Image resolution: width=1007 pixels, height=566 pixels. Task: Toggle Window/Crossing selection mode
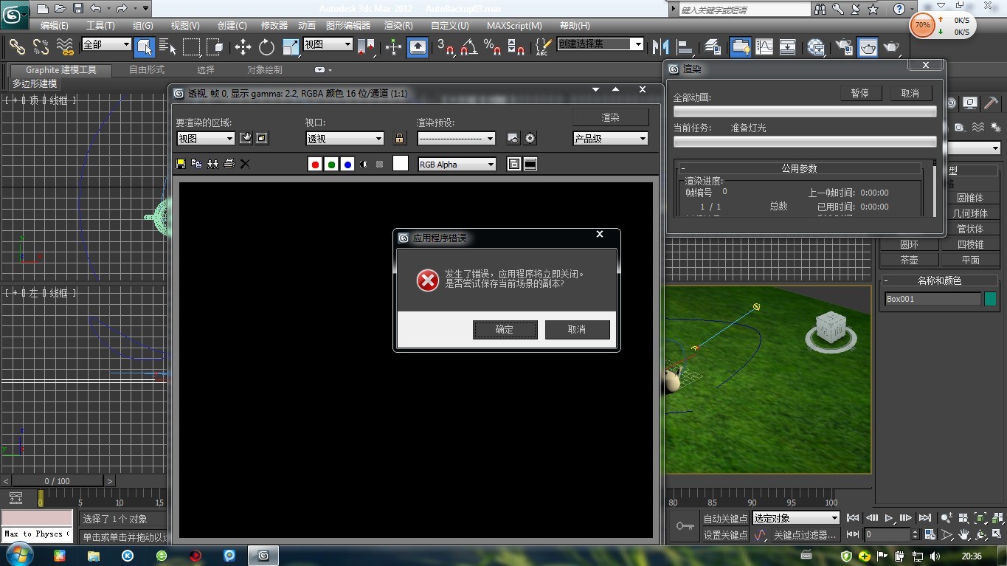tap(215, 47)
